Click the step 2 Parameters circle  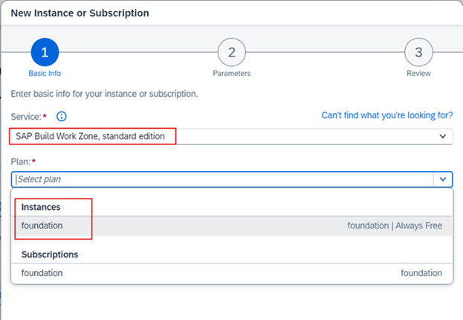[231, 52]
